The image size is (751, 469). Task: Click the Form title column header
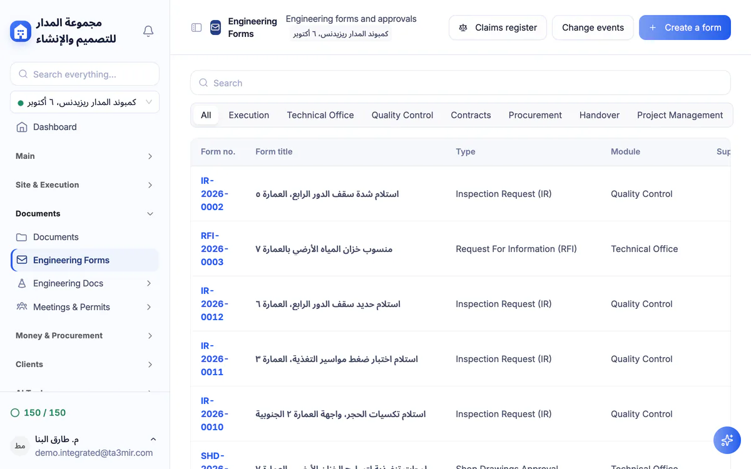coord(274,151)
